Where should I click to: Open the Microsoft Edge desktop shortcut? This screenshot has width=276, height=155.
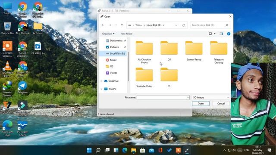(x=7, y=128)
